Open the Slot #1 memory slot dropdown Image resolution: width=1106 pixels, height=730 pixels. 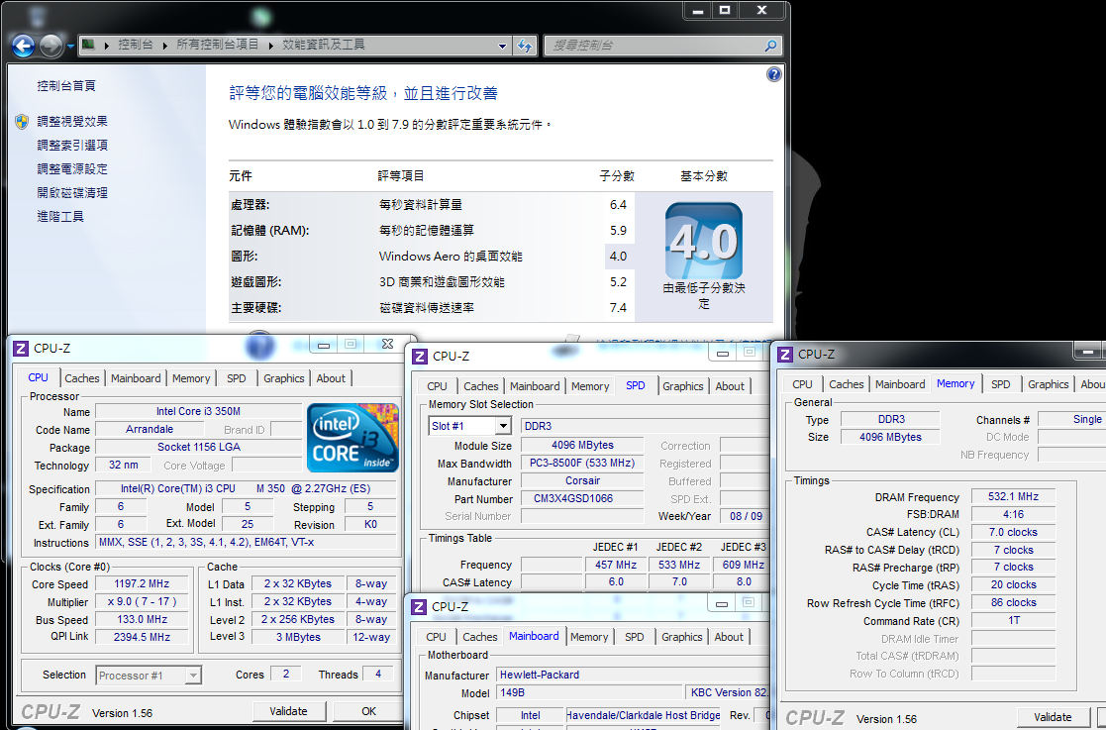(x=502, y=426)
